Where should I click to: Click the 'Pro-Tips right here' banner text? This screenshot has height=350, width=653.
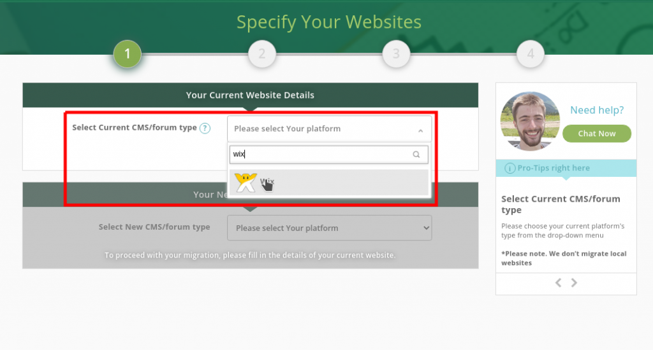click(554, 169)
